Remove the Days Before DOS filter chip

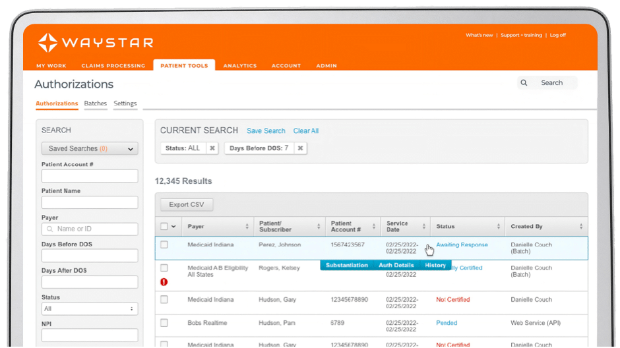point(301,148)
